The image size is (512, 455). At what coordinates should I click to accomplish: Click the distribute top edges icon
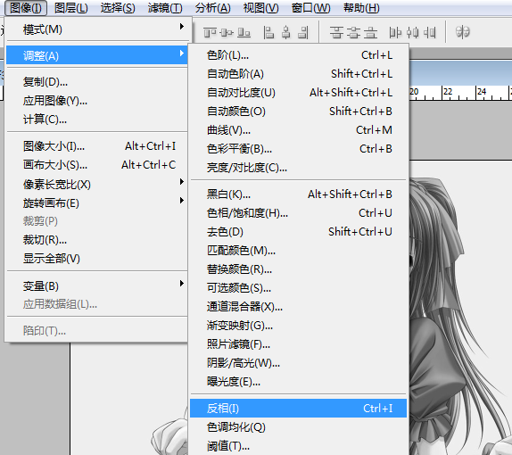(336, 33)
